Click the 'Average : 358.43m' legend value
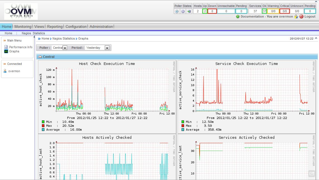 [x=203, y=130]
